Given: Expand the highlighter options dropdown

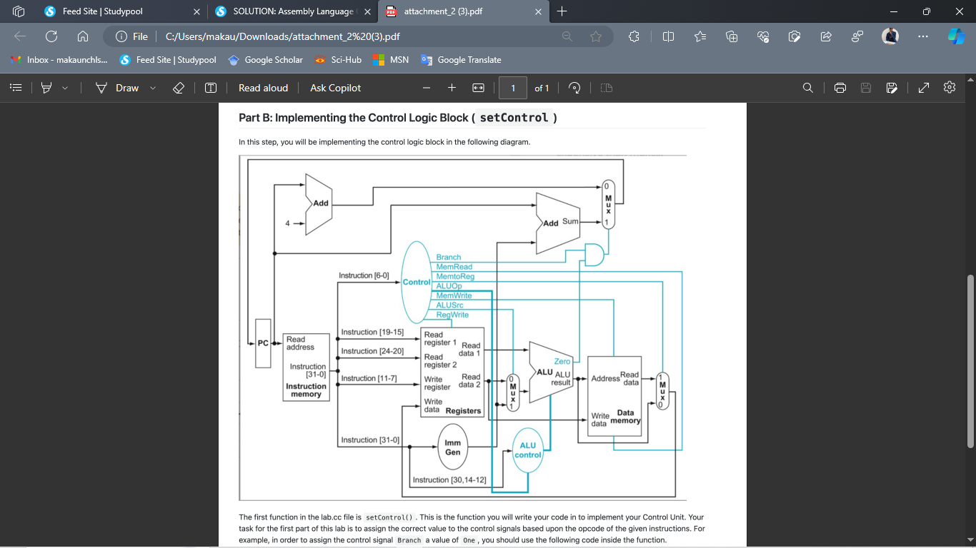Looking at the screenshot, I should tap(66, 88).
